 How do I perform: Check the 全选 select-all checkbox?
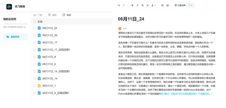coord(34,22)
